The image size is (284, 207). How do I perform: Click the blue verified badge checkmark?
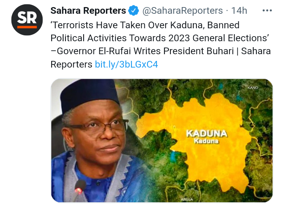tap(134, 11)
